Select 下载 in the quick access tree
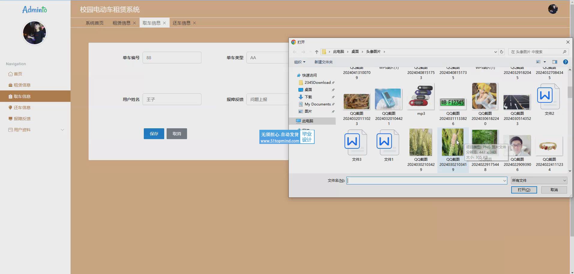 pyautogui.click(x=308, y=97)
